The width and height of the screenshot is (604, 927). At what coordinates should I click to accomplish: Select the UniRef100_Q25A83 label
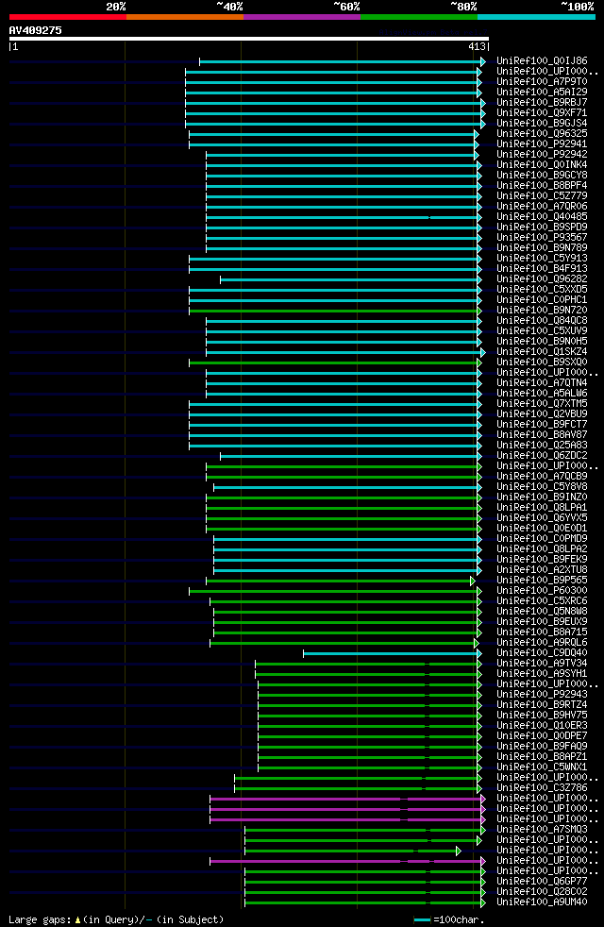[x=542, y=446]
